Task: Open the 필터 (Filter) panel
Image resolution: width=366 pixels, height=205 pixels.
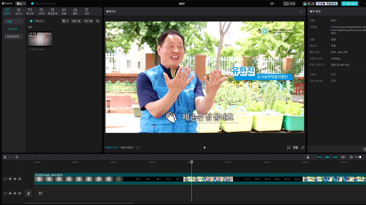Action: (75, 12)
